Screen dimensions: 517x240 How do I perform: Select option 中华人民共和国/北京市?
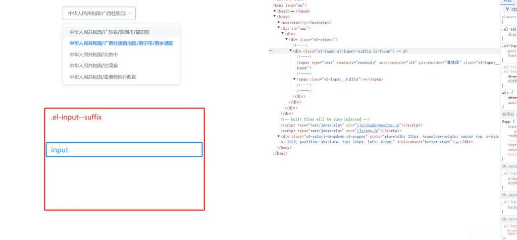[93, 54]
